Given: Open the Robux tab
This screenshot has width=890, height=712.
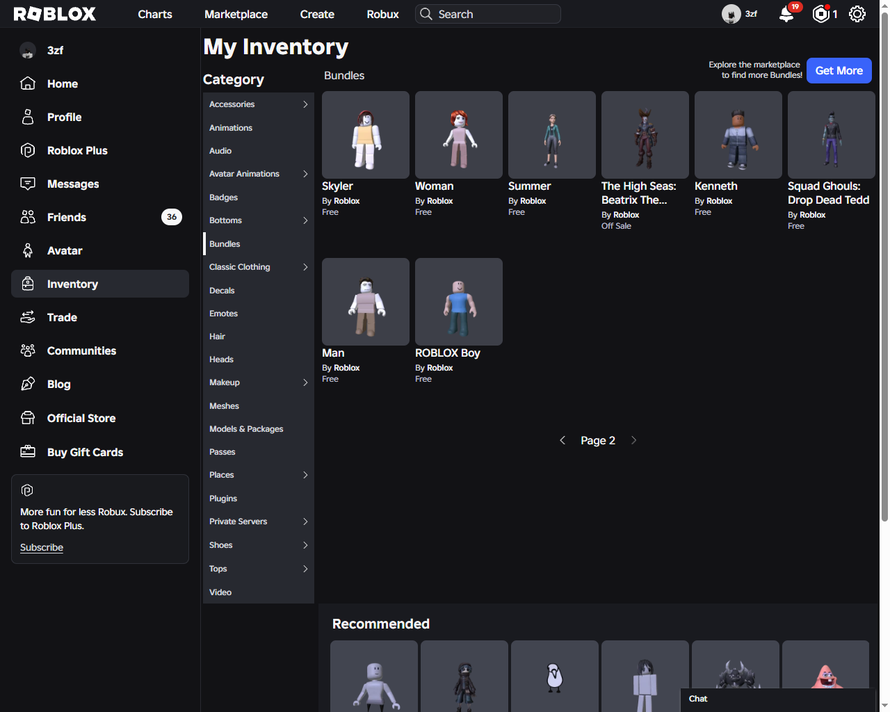Looking at the screenshot, I should point(382,14).
